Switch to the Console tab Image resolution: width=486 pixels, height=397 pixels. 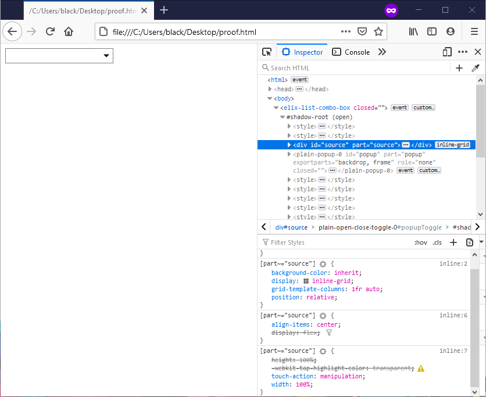(351, 52)
